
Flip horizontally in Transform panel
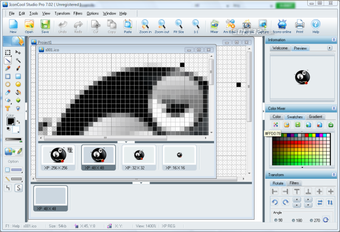coord(320,202)
